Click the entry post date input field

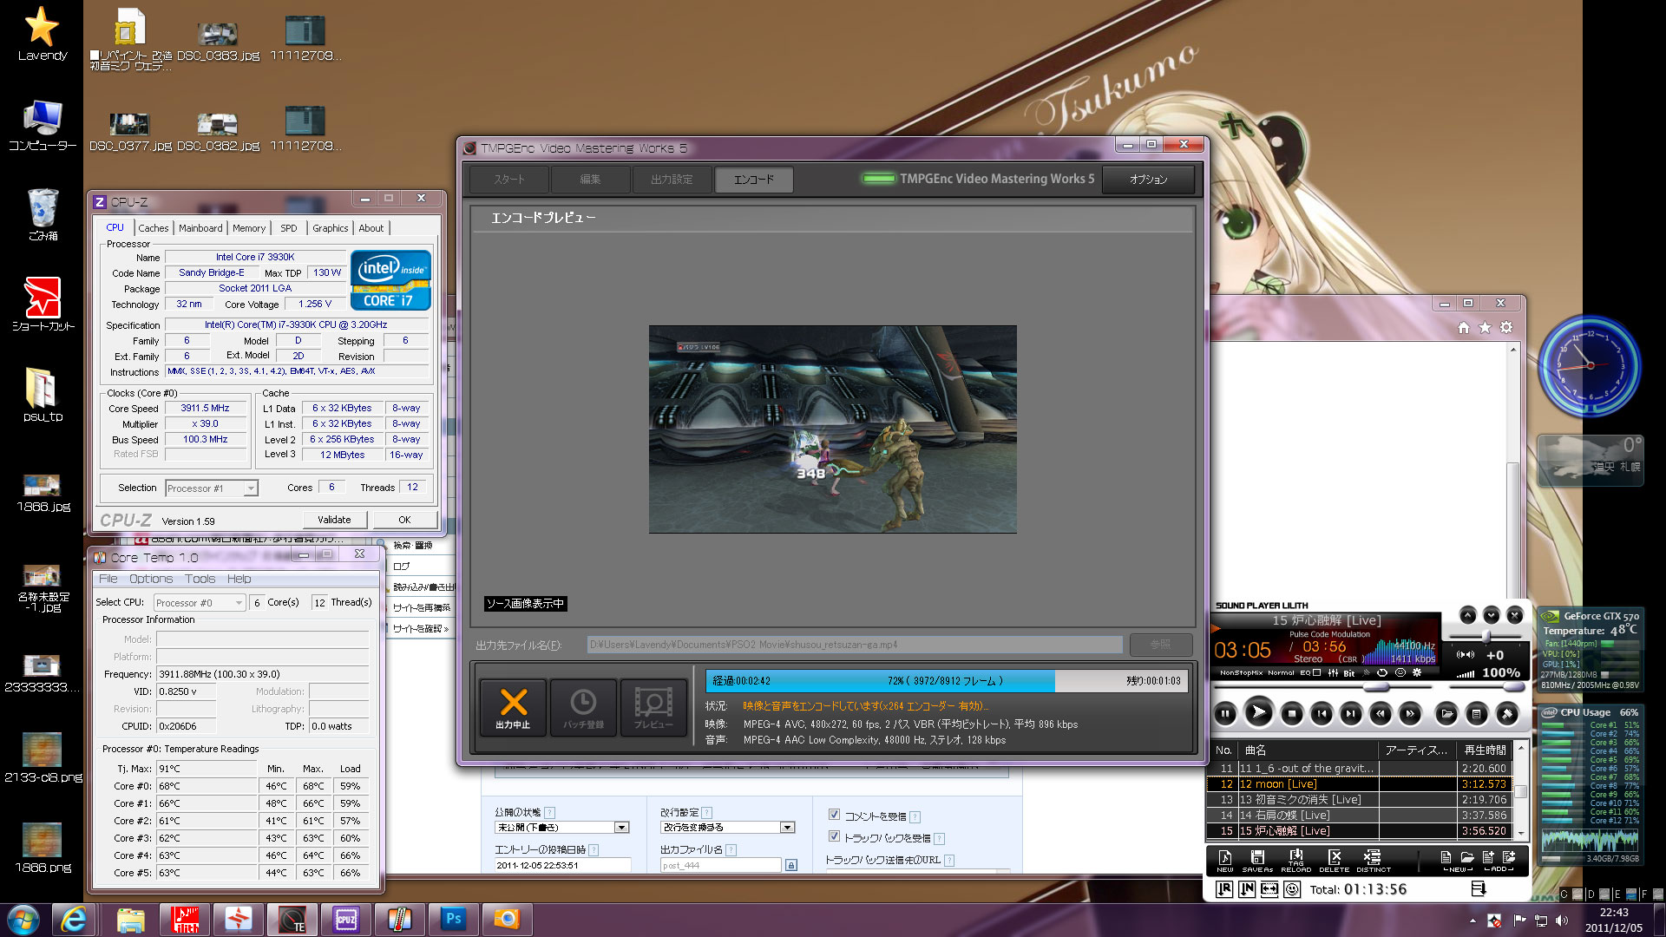click(562, 865)
